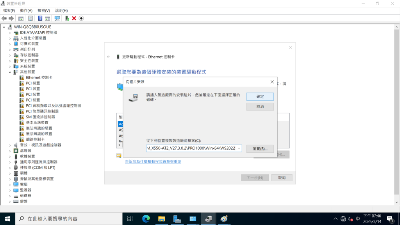Click the 瀏覽(B)... browse button
The width and height of the screenshot is (400, 225).
tap(260, 149)
